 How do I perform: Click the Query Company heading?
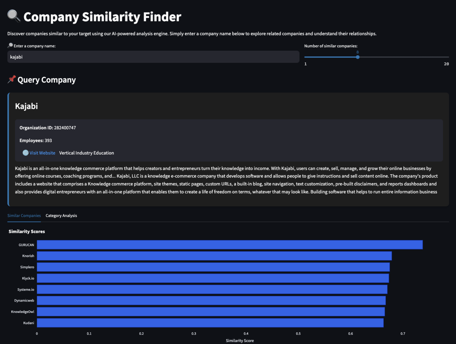(47, 80)
